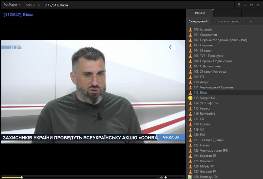The image size is (263, 179).
Task: Switch to the Стандартний playlist tab
Action: (x=198, y=21)
